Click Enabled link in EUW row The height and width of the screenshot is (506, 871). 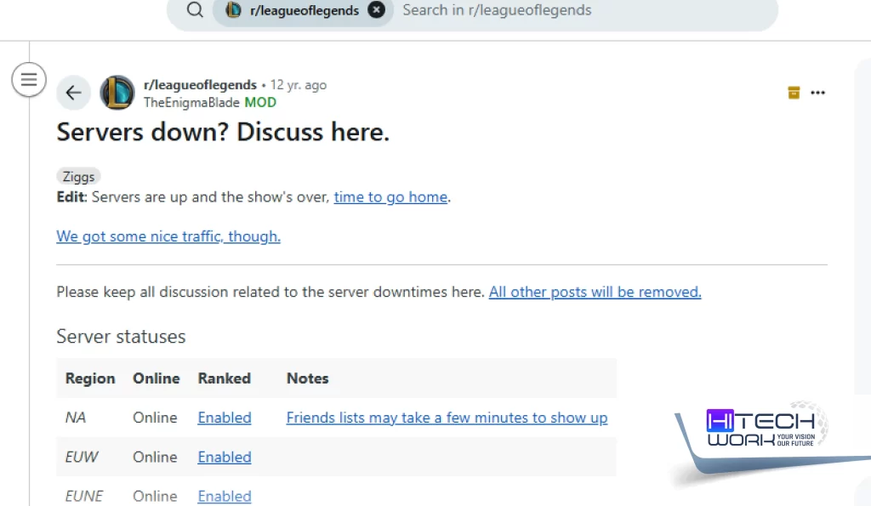(x=225, y=458)
